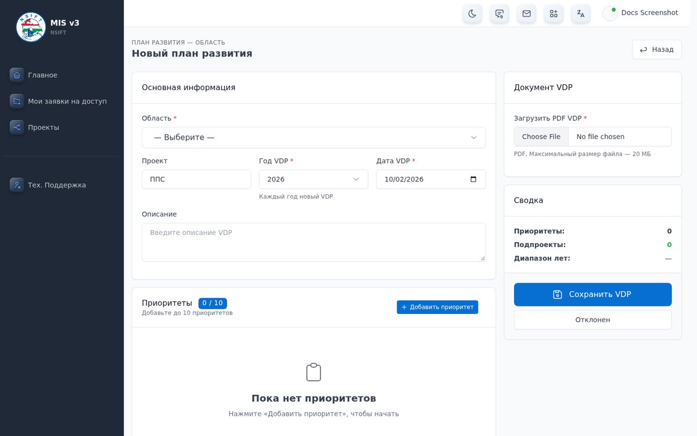Click Добавить приоритет button
Viewport: 697px width, 436px height.
[437, 307]
